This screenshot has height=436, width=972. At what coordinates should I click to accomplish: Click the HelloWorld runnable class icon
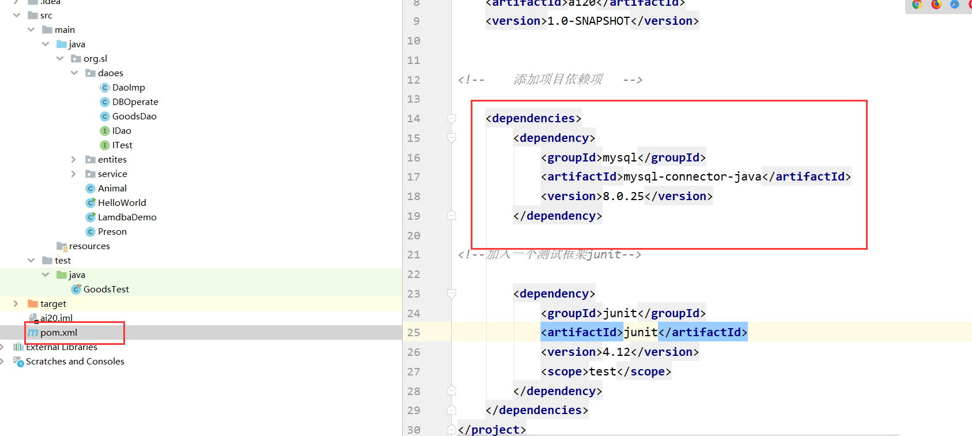90,203
